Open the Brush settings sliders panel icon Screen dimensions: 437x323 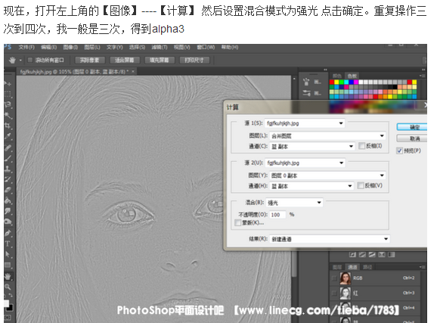point(306,93)
